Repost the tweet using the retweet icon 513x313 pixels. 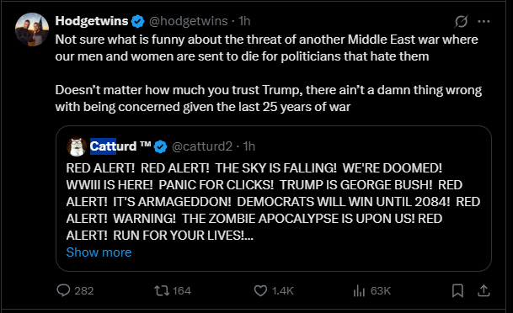pyautogui.click(x=162, y=290)
